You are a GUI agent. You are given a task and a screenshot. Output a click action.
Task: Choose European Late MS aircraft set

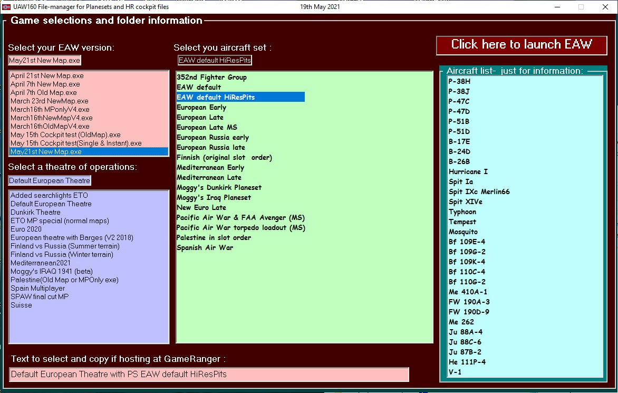coord(207,127)
